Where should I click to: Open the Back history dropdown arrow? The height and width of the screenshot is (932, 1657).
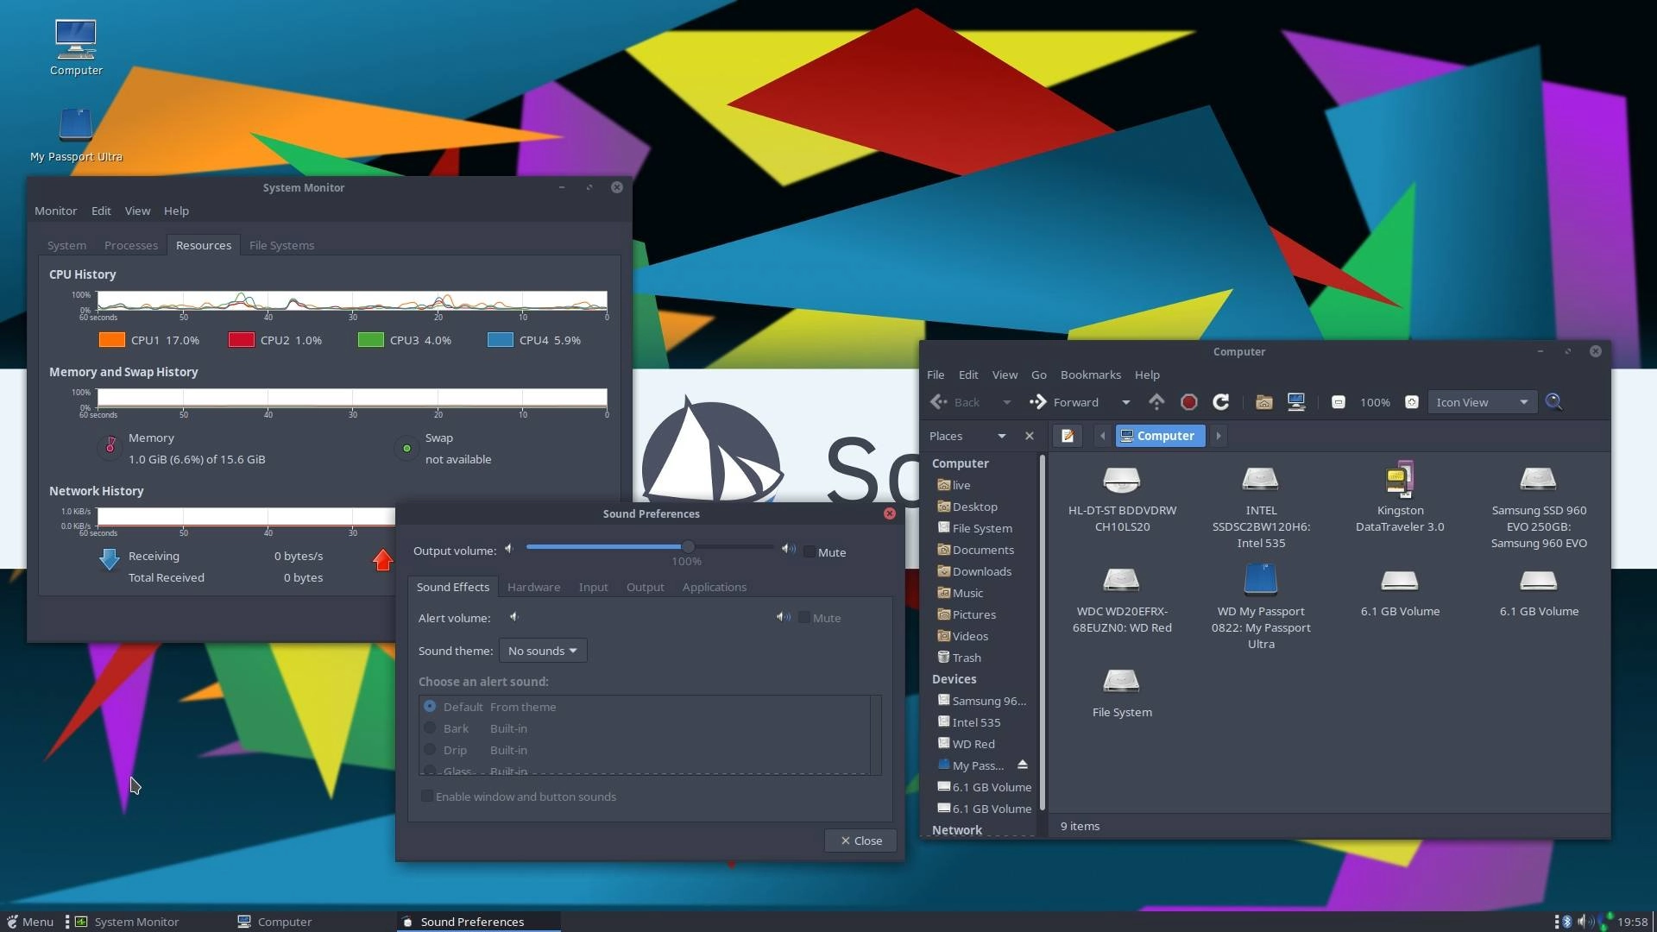tap(1006, 402)
